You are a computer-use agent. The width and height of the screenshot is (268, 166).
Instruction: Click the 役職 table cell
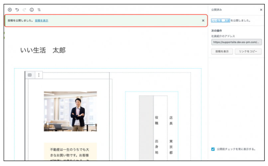pos(157,120)
